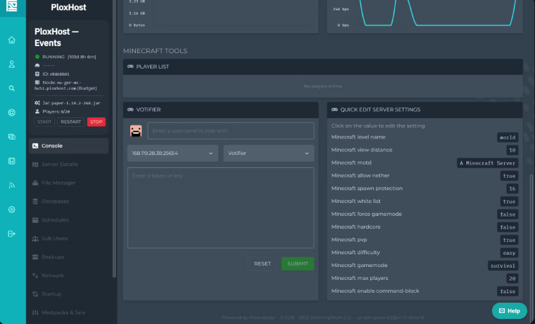This screenshot has width=535, height=324.
Task: Click the Votifier player head avatar
Action: (x=136, y=131)
